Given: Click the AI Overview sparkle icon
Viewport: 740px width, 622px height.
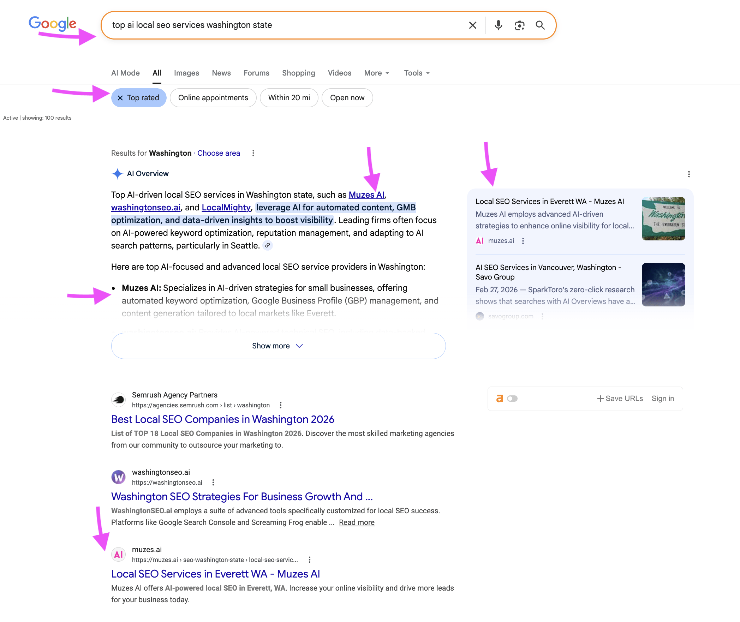Looking at the screenshot, I should coord(118,173).
